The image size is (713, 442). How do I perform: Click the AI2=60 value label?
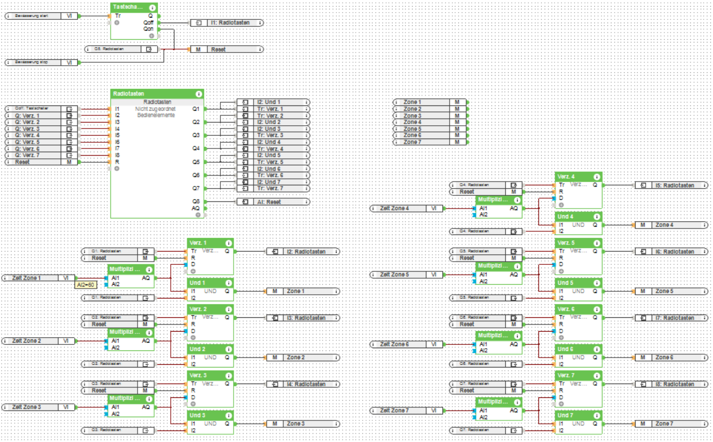85,284
